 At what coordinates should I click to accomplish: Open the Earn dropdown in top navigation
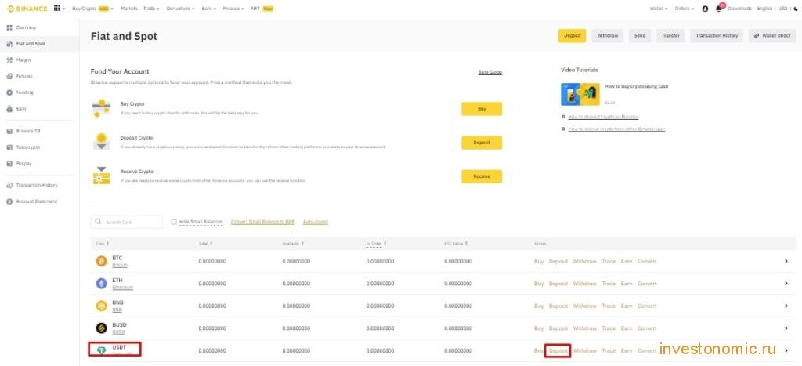208,9
